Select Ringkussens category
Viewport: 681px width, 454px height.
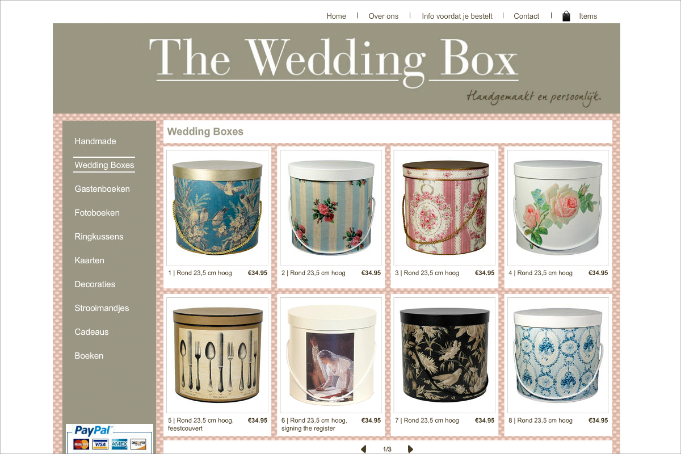pyautogui.click(x=99, y=237)
